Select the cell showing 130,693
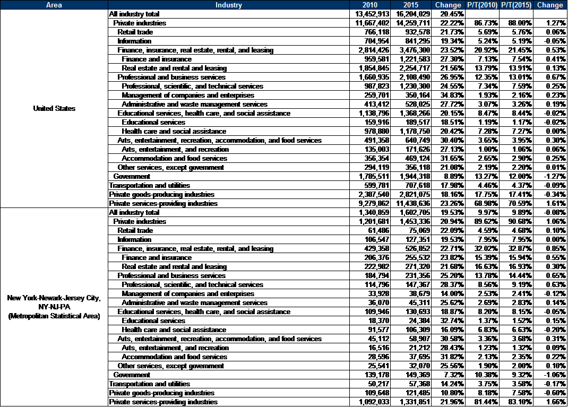The height and width of the screenshot is (407, 568). click(x=411, y=312)
